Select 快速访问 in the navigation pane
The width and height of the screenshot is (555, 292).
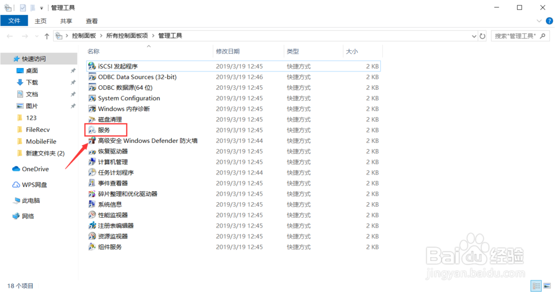[39, 59]
